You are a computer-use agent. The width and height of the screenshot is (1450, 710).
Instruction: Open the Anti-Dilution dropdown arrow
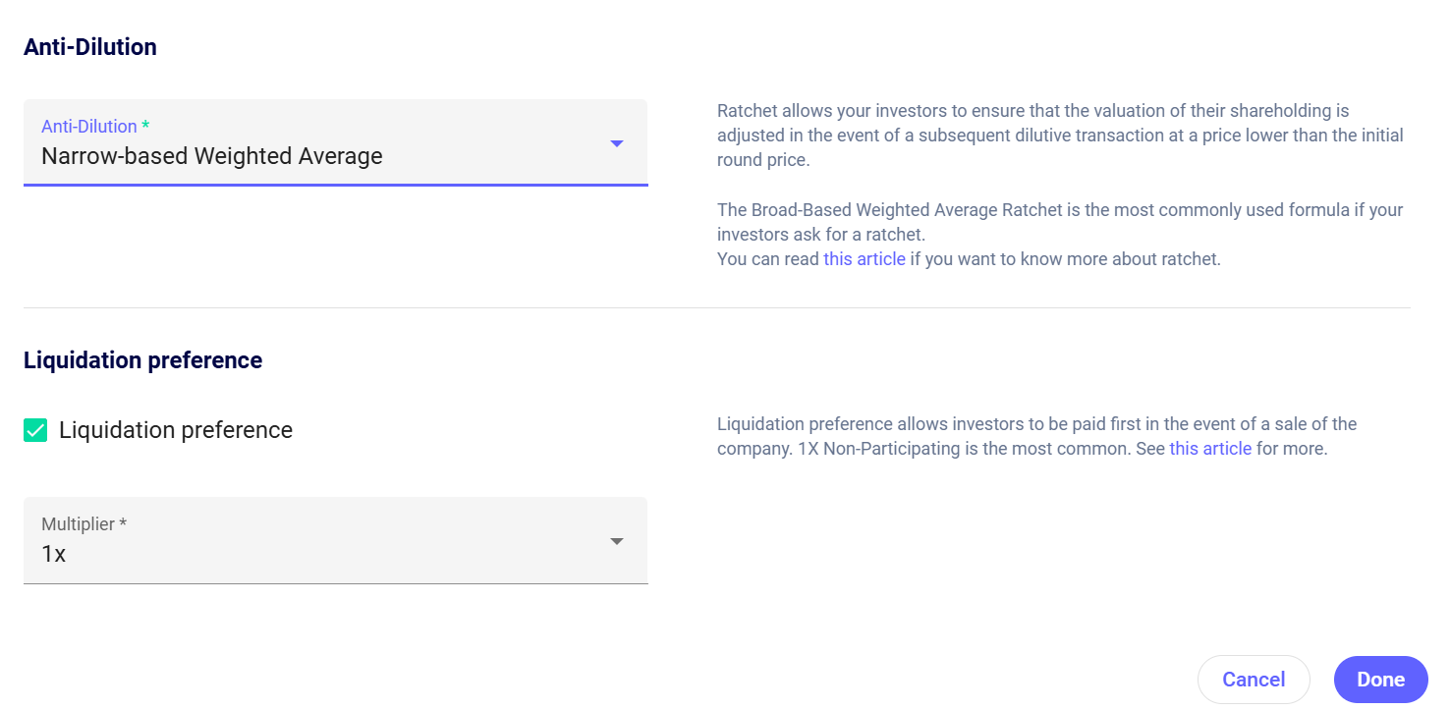coord(616,143)
